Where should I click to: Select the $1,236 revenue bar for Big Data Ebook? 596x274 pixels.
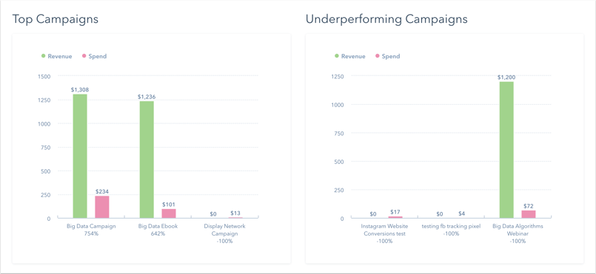147,160
